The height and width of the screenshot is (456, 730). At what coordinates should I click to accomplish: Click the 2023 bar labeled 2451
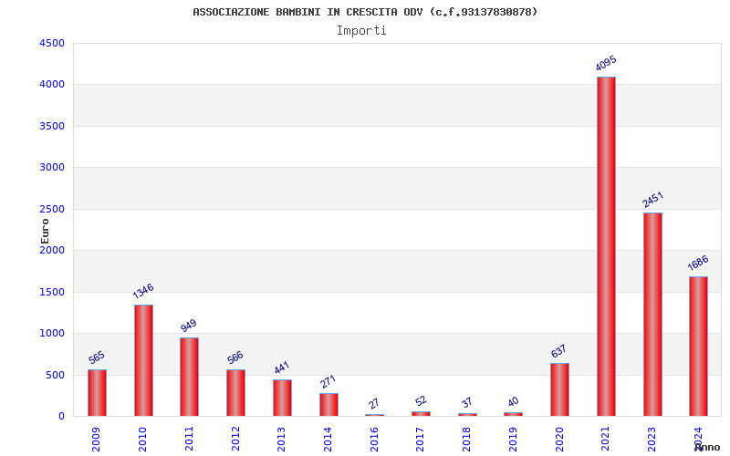pyautogui.click(x=652, y=315)
